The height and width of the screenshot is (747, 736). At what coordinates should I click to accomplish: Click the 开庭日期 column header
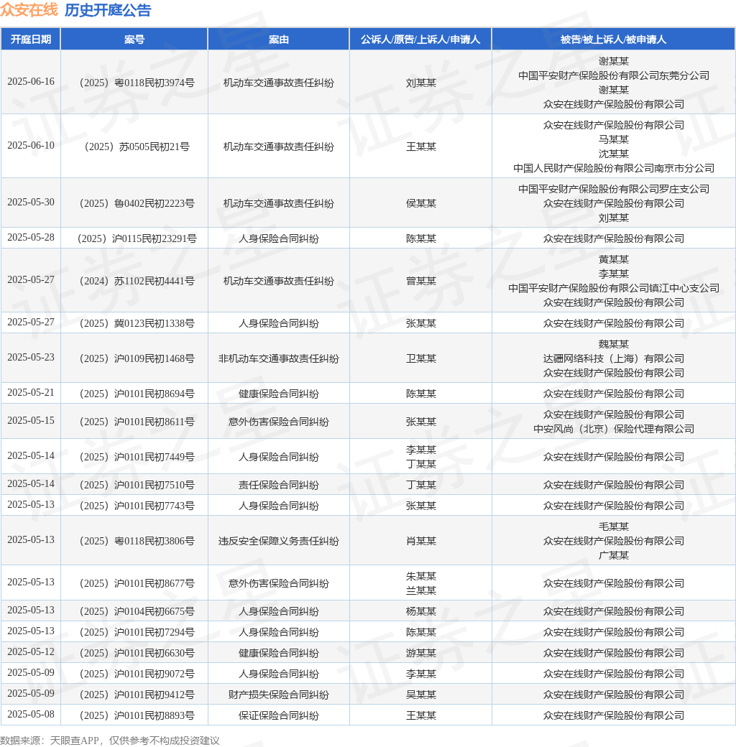30,39
